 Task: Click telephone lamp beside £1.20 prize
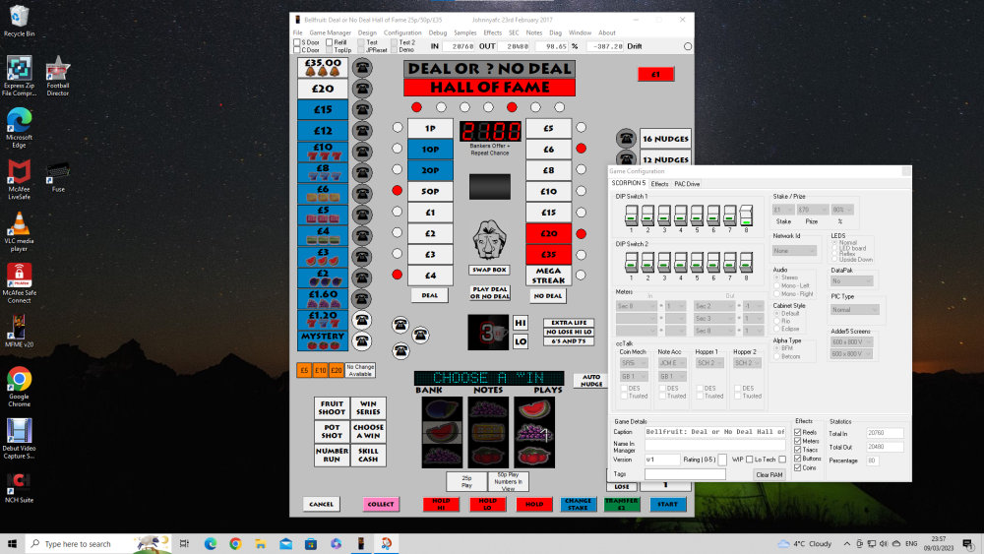(362, 320)
